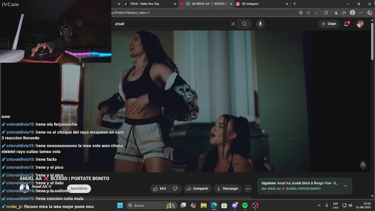Open the ESP LAA language indicator

pyautogui.click(x=335, y=205)
